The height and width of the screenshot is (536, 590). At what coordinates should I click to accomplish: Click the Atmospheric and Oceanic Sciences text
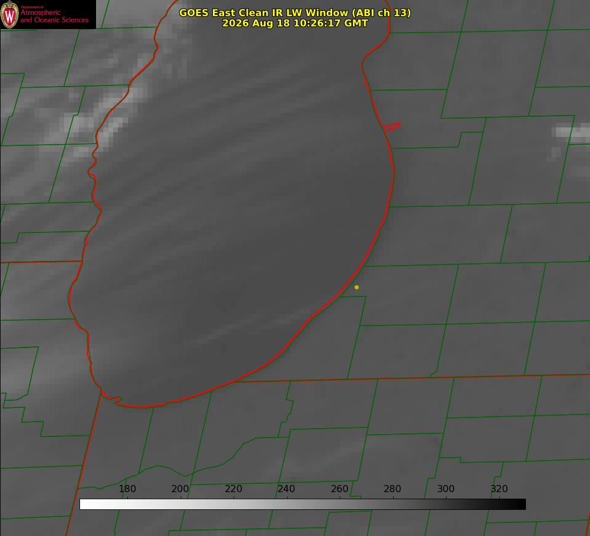coord(54,16)
